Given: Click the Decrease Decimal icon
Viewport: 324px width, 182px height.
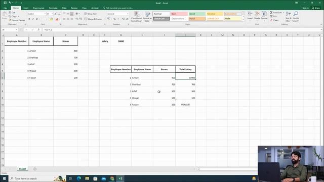Looking at the screenshot, I should point(127,19).
